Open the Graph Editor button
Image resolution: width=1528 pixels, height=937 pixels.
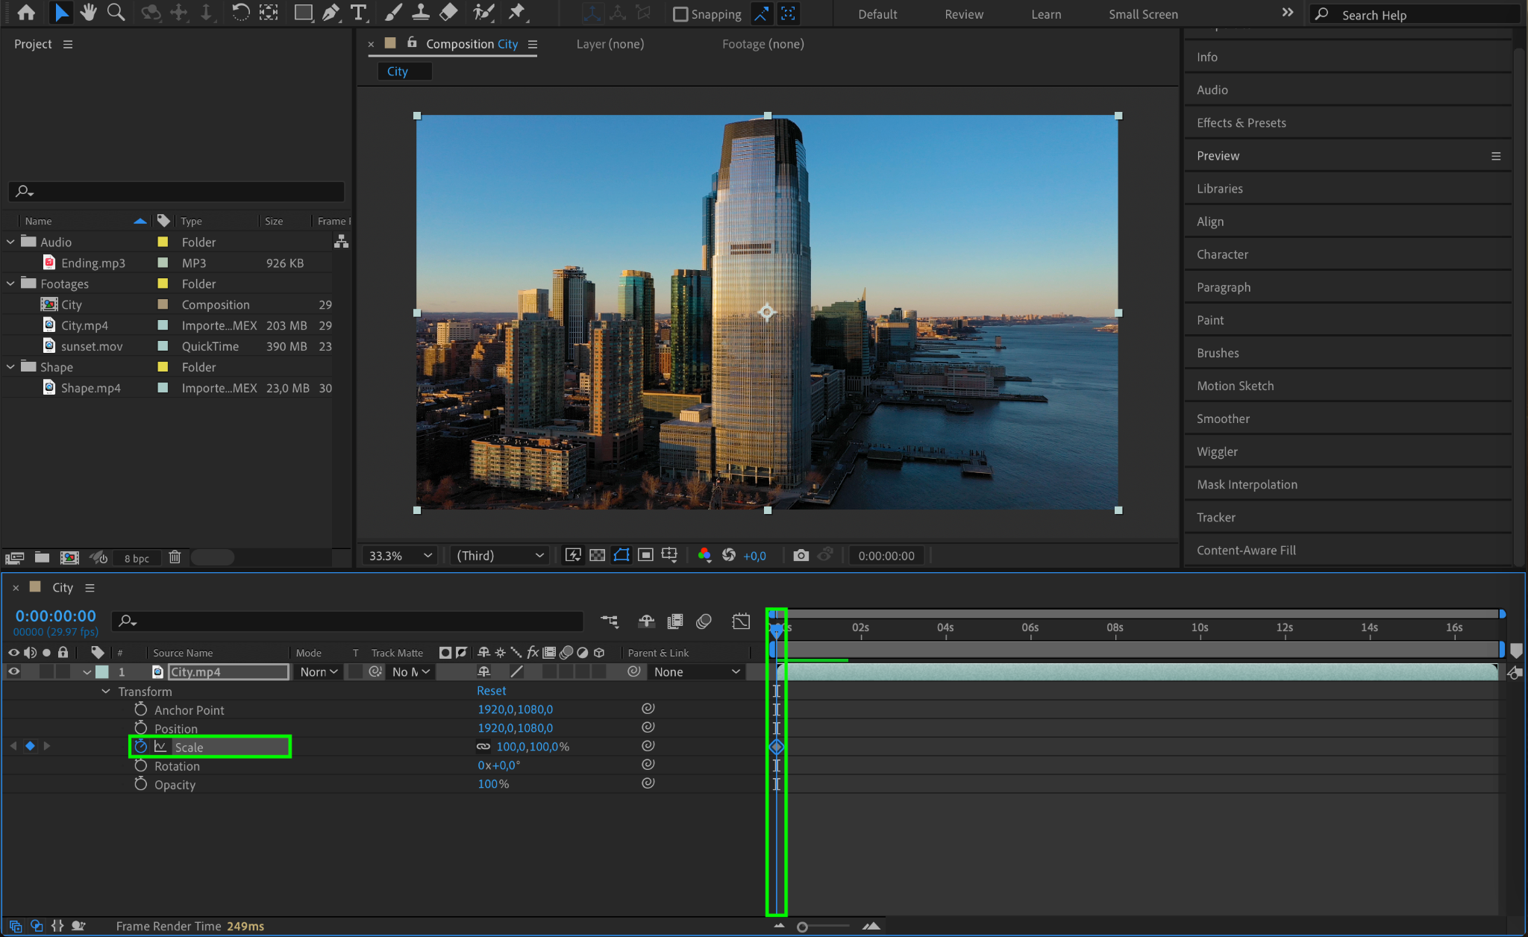[741, 621]
